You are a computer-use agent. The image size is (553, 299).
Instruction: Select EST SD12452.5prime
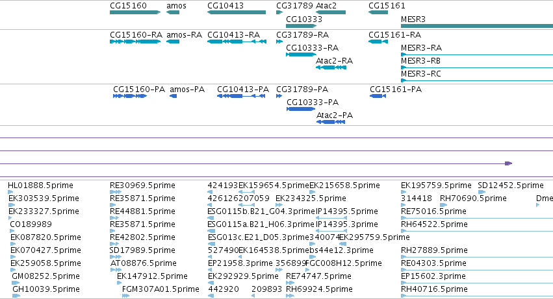point(511,185)
